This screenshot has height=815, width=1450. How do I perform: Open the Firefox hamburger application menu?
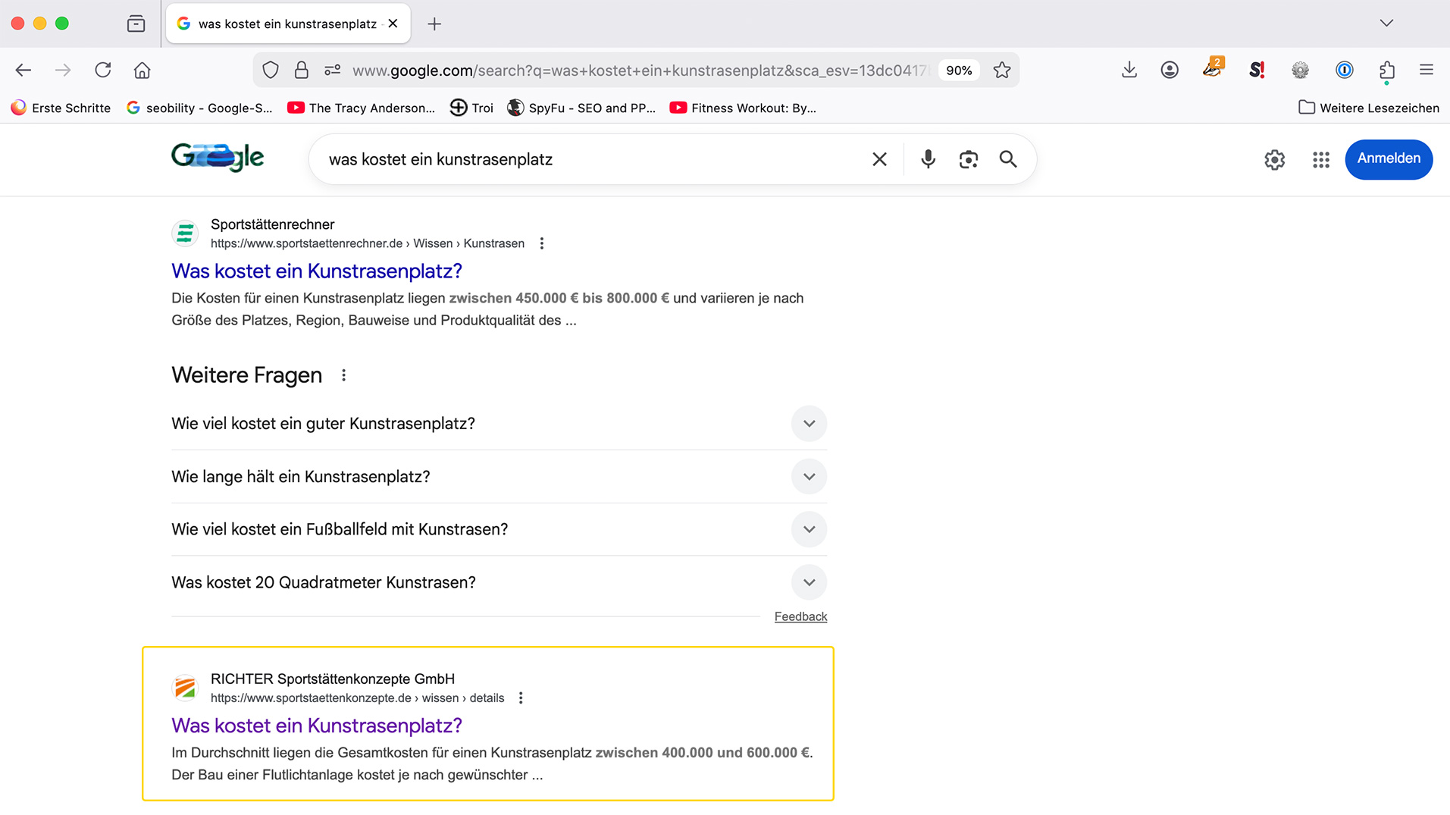[x=1426, y=71]
